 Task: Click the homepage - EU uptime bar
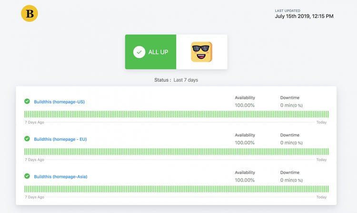pos(177,152)
